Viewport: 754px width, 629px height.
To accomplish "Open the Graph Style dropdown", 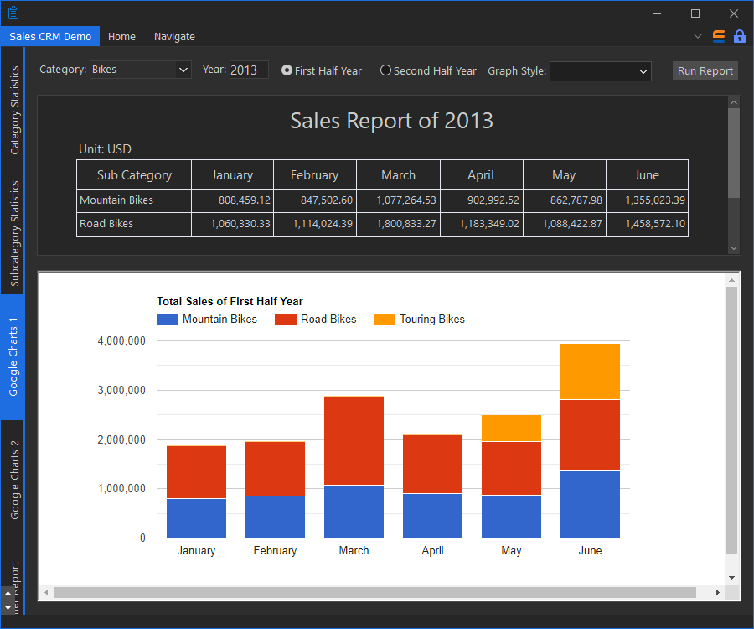I will (600, 71).
